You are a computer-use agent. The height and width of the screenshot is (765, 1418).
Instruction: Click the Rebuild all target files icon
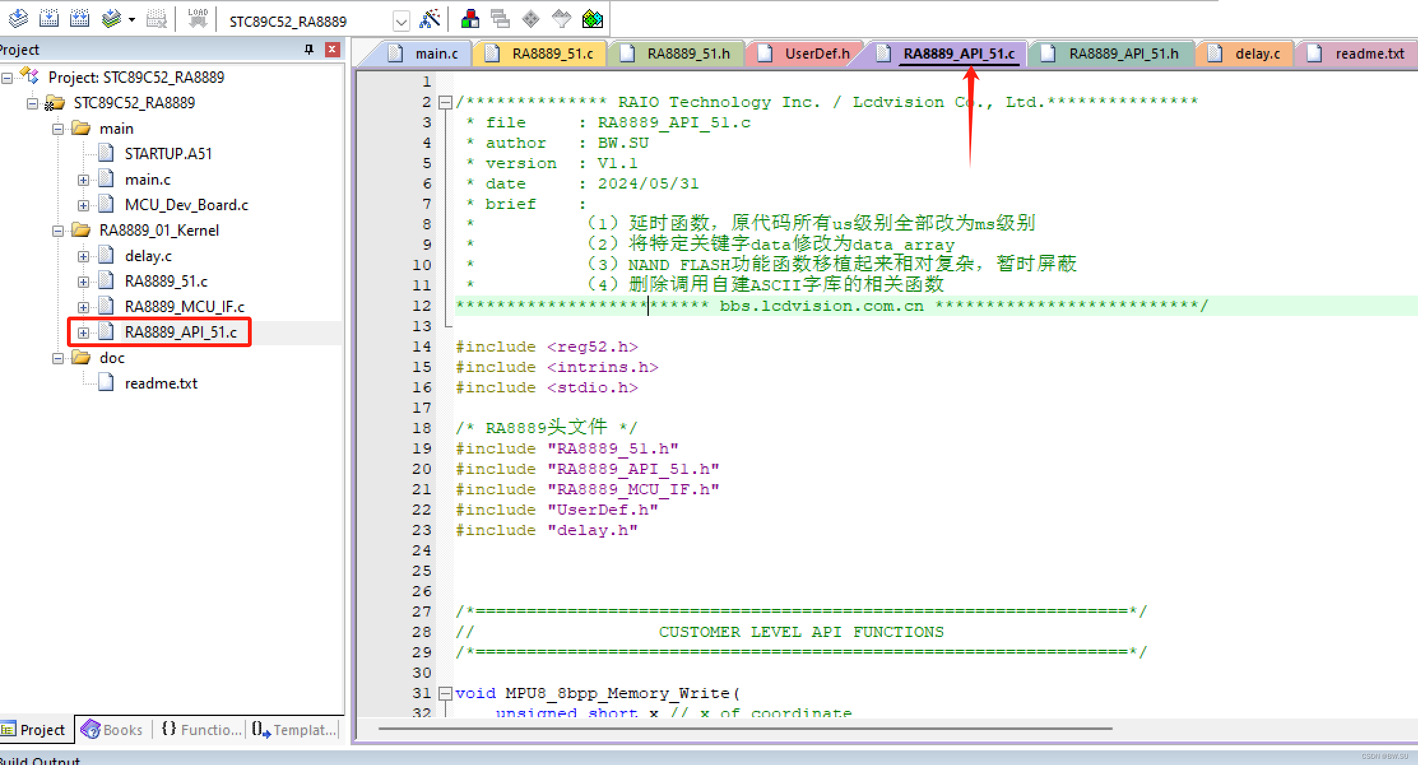(80, 19)
